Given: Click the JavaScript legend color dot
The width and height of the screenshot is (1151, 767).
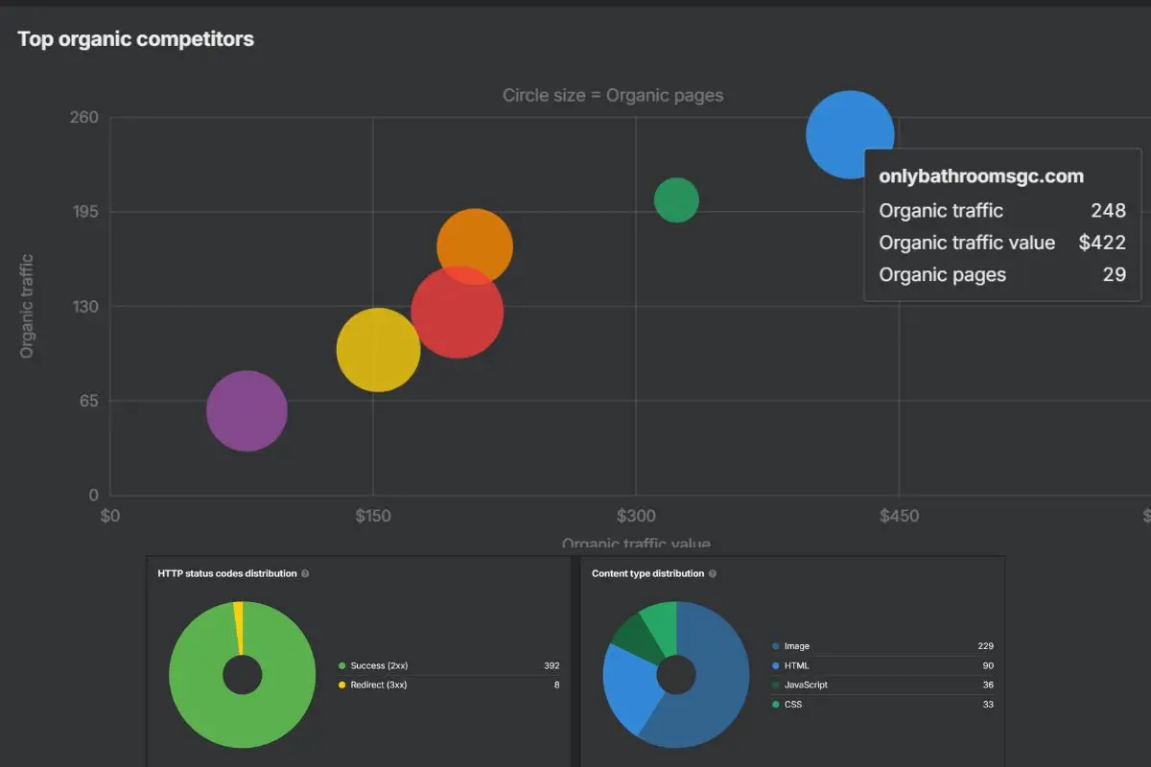Looking at the screenshot, I should (776, 685).
